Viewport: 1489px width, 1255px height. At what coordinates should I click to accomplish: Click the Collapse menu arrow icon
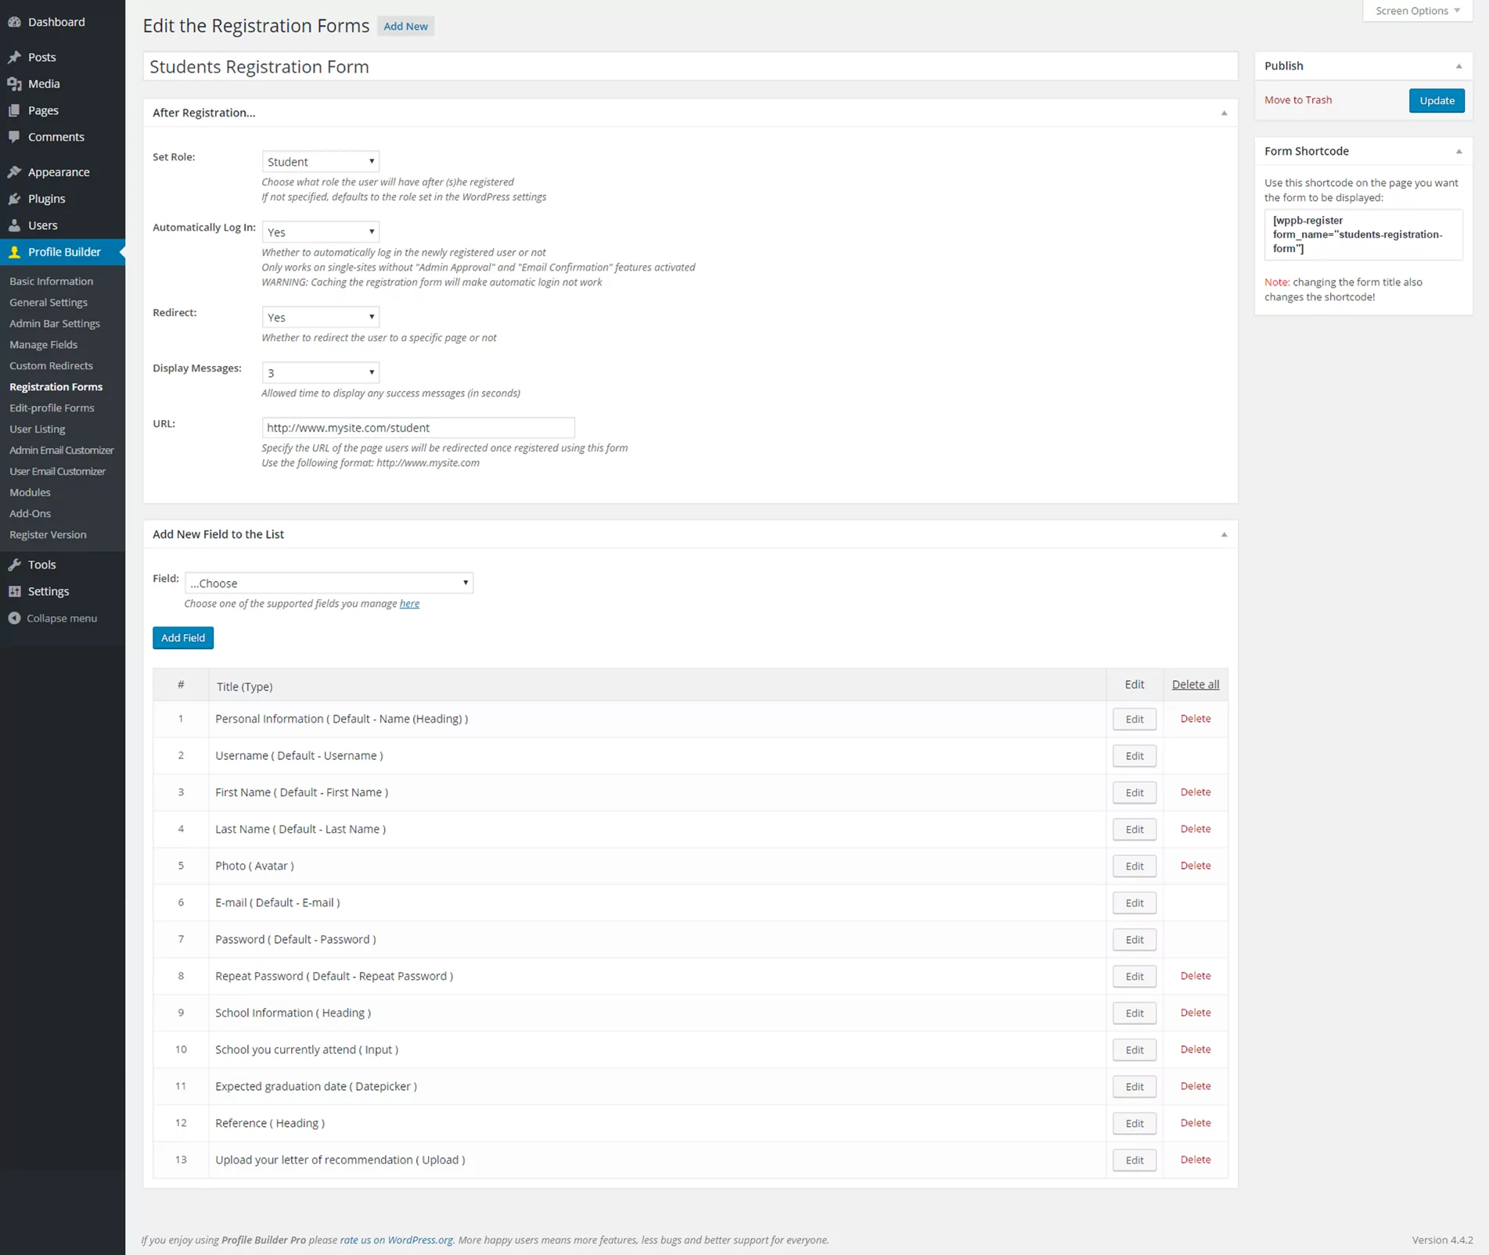pyautogui.click(x=14, y=618)
